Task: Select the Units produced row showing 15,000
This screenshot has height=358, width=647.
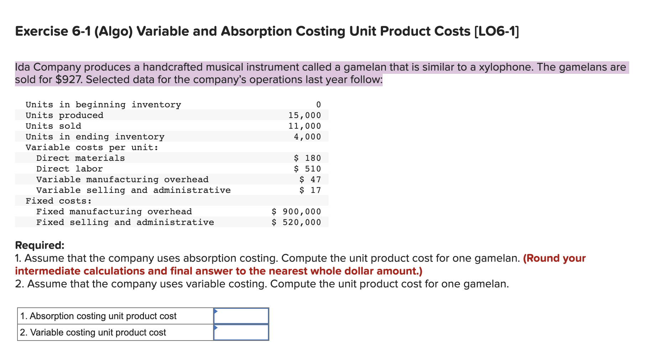Action: [x=171, y=115]
